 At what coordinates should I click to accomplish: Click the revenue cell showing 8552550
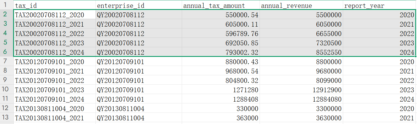301,52
